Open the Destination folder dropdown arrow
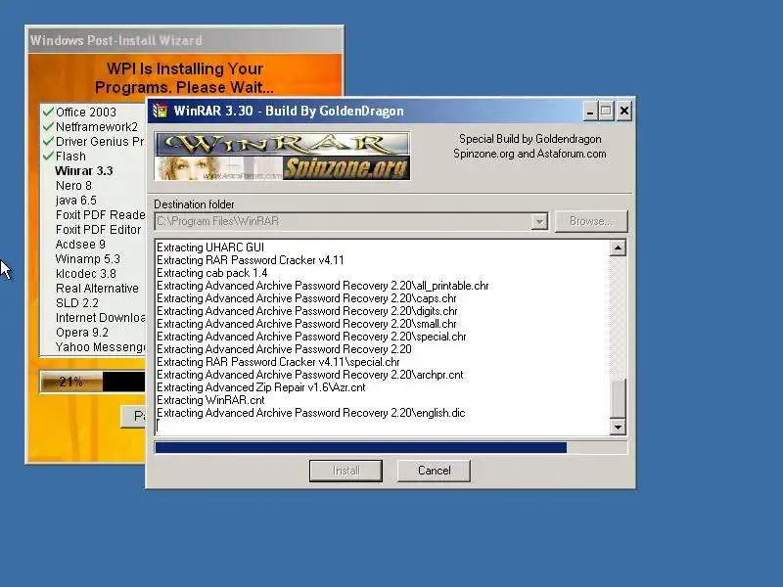783x587 pixels. pos(539,222)
